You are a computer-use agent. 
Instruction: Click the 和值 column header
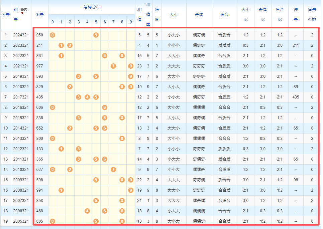tap(139, 14)
